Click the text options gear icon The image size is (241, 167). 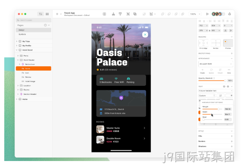pos(228,87)
